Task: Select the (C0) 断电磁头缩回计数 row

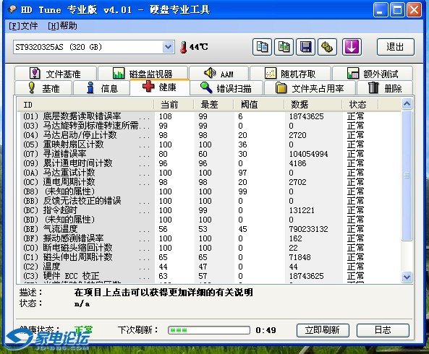Action: click(x=209, y=248)
